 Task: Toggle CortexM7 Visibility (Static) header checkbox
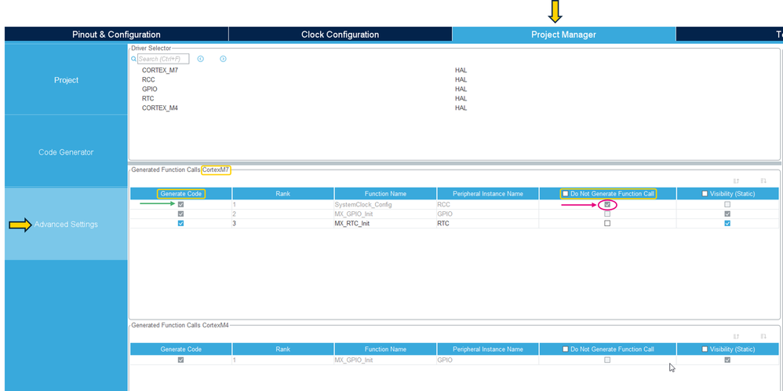705,193
